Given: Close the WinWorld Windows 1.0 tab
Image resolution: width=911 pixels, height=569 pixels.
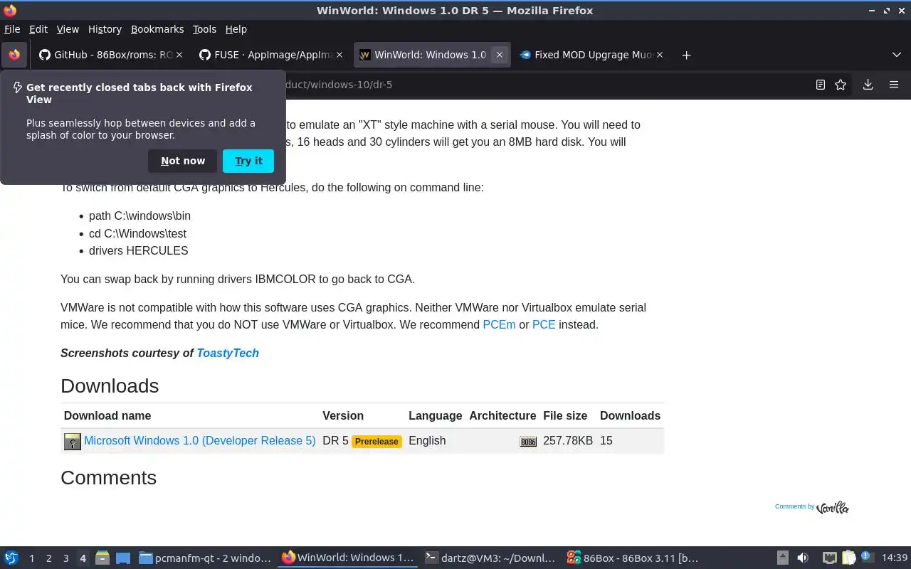Looking at the screenshot, I should (500, 55).
